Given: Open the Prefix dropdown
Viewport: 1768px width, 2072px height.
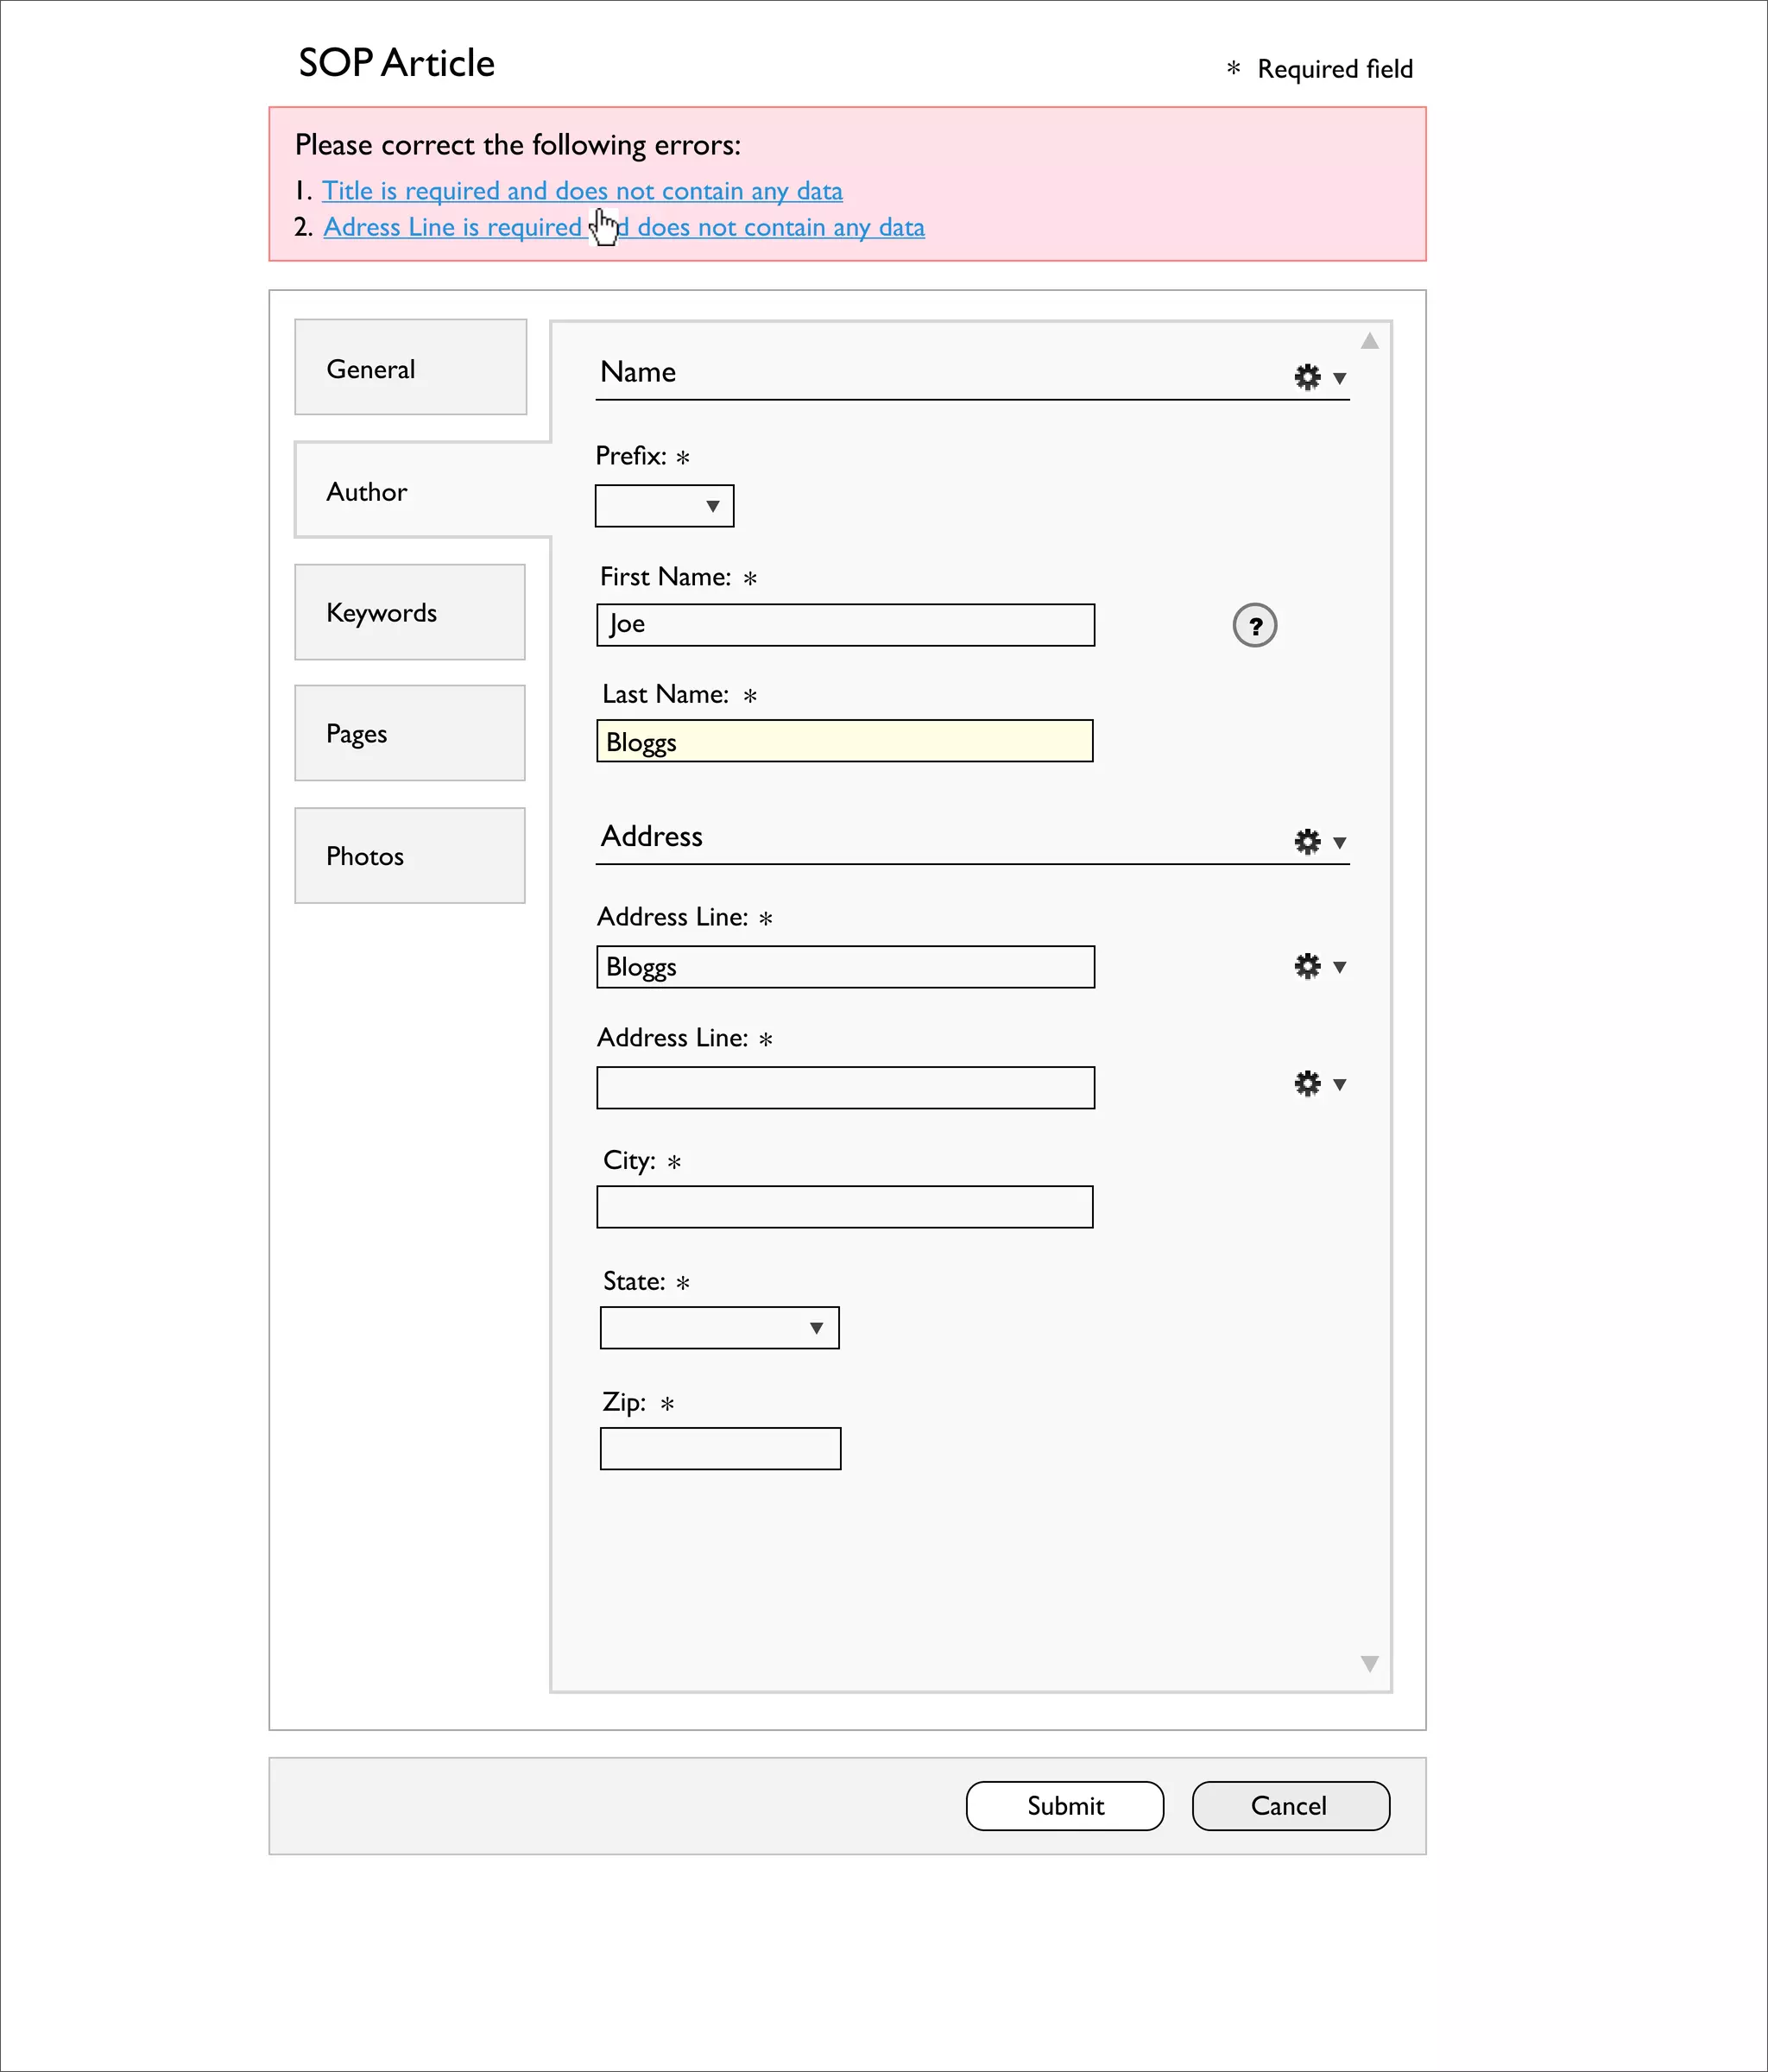Looking at the screenshot, I should tap(664, 506).
